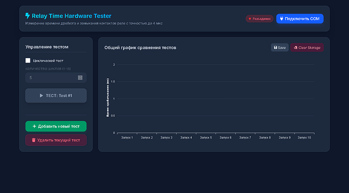Click the Циклический тест label
This screenshot has width=349, height=193.
[48, 61]
